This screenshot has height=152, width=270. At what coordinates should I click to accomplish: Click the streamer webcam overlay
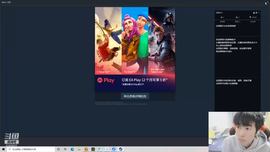click(x=239, y=132)
